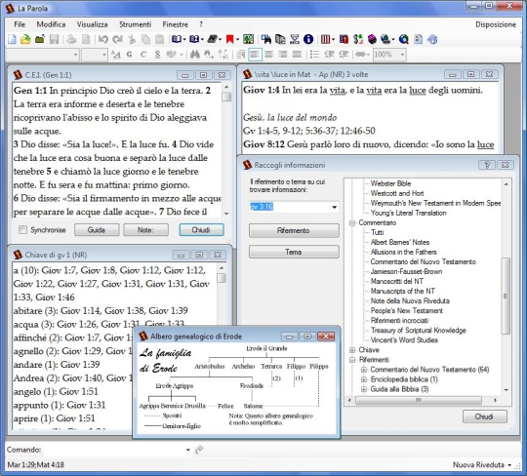Image resolution: width=527 pixels, height=476 pixels.
Task: Click the green map picture icon
Action: pos(249,39)
